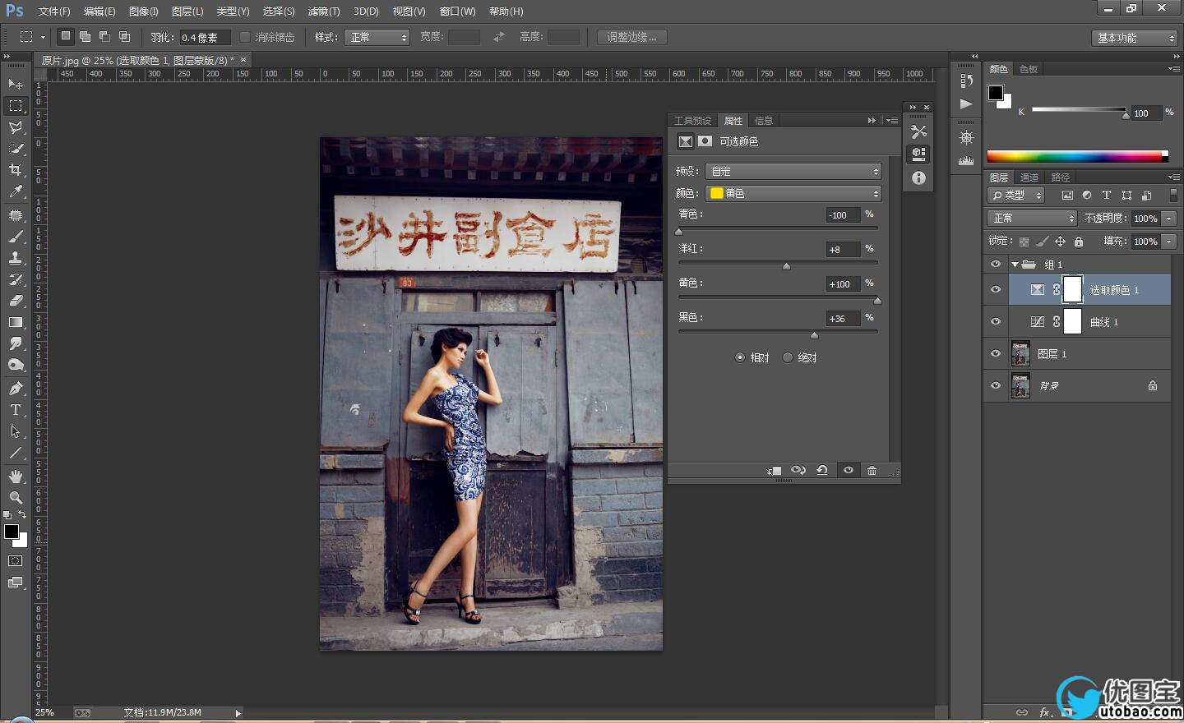Click the 调整边缘... button
Viewport: 1184px width, 723px height.
tap(631, 38)
